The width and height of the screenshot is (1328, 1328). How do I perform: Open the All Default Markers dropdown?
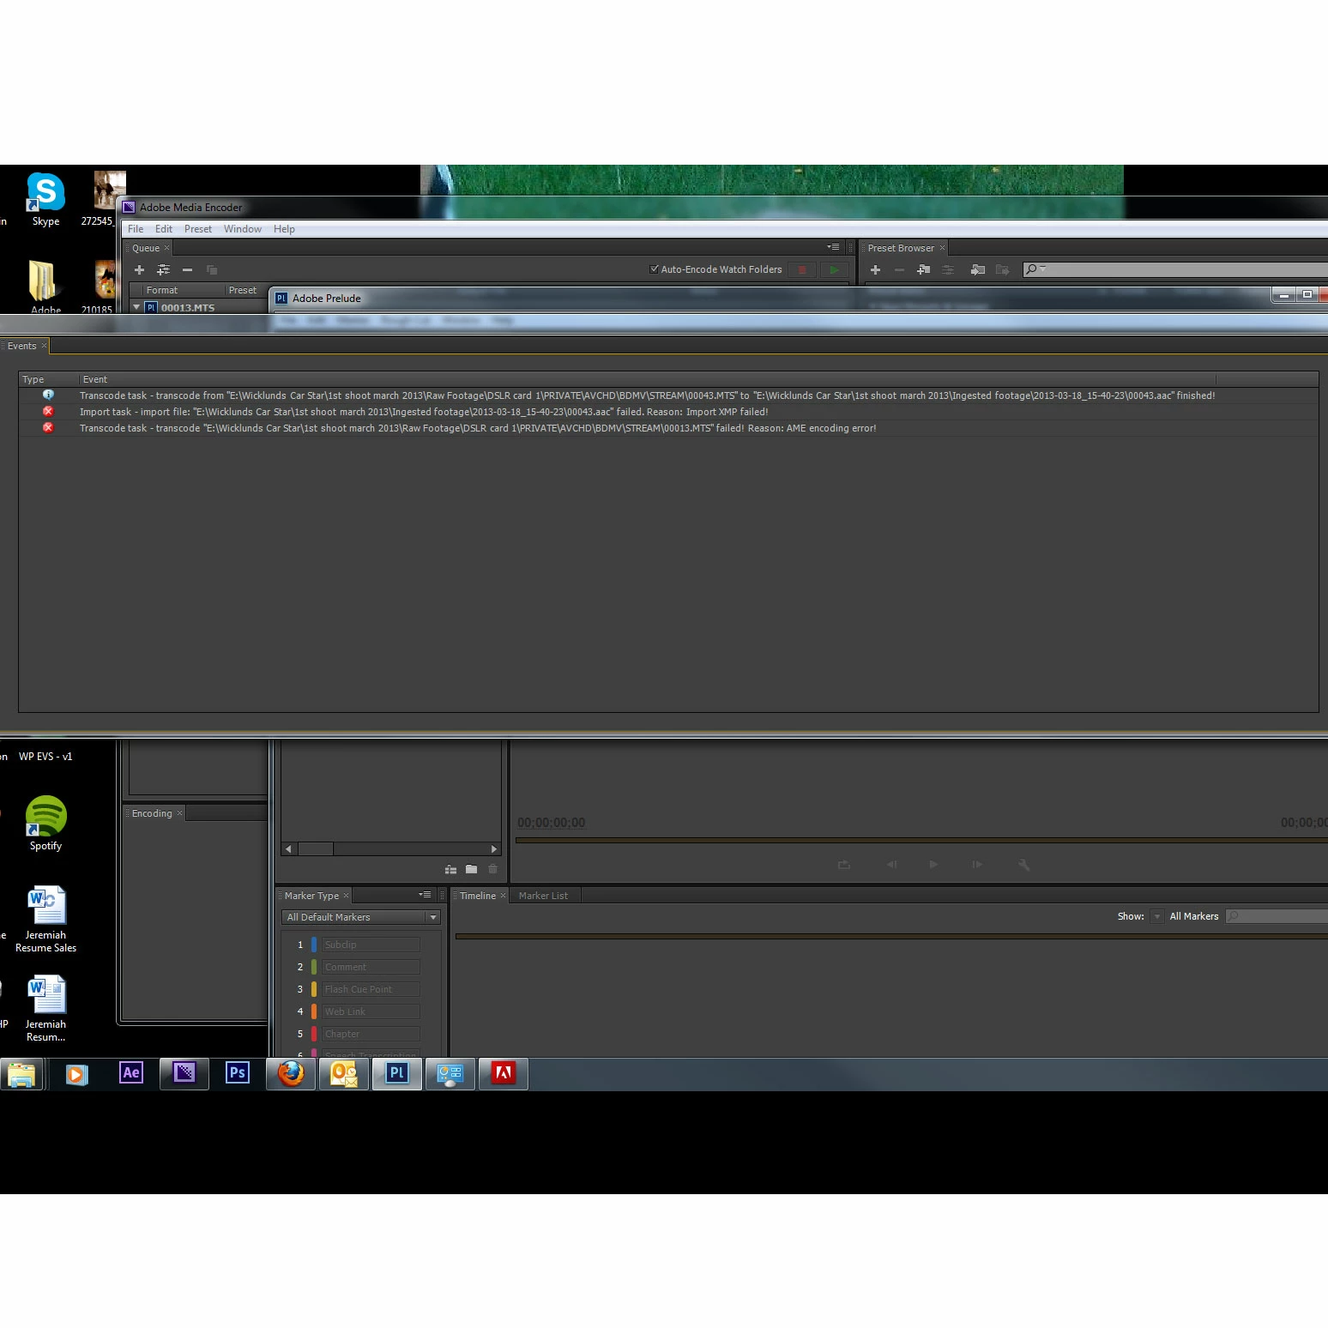[360, 917]
